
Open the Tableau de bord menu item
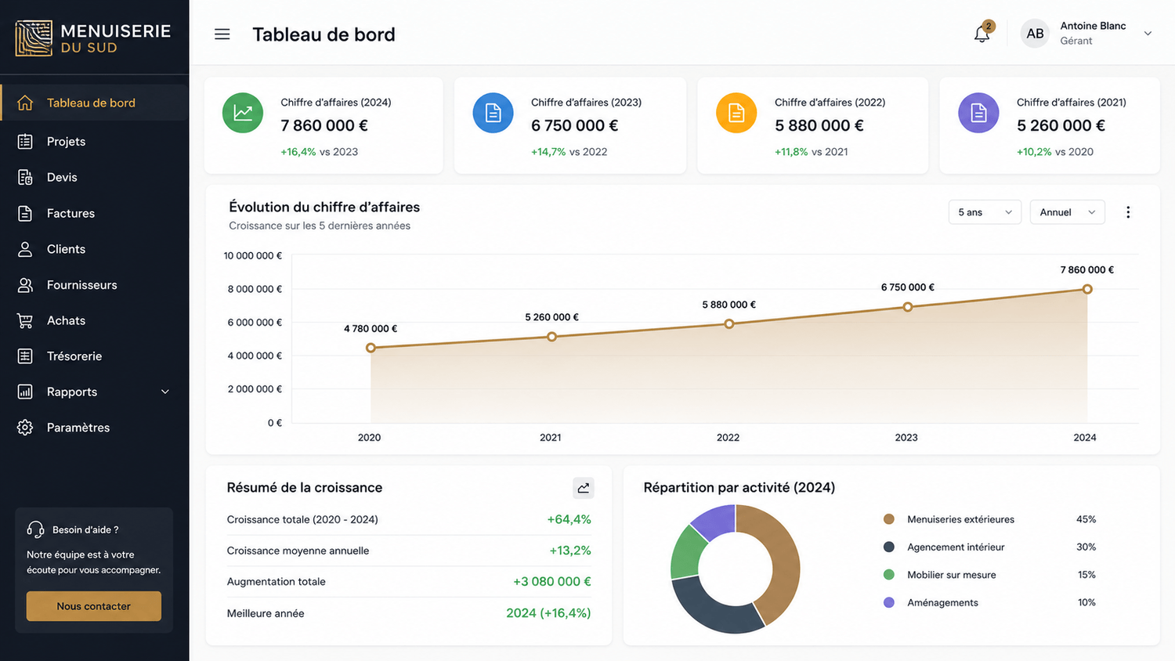click(94, 103)
